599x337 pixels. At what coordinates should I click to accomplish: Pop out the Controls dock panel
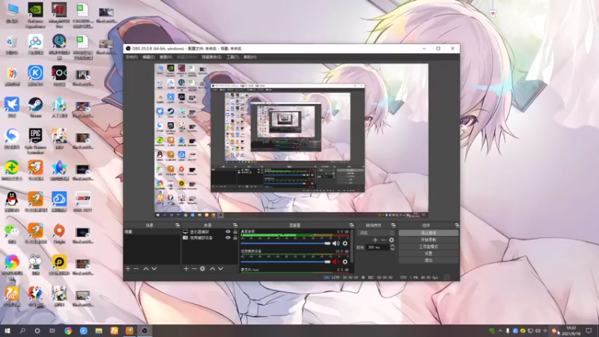tap(457, 225)
